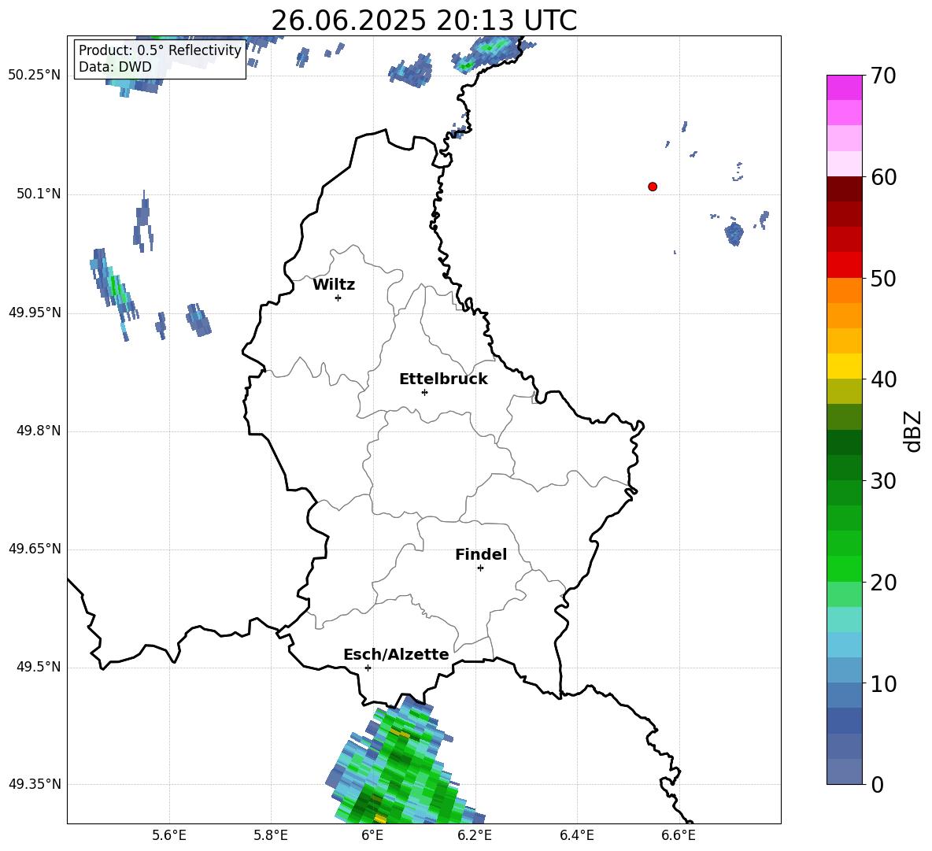Click the yellow swatch just above 40 dBZ
The image size is (932, 851).
click(844, 366)
